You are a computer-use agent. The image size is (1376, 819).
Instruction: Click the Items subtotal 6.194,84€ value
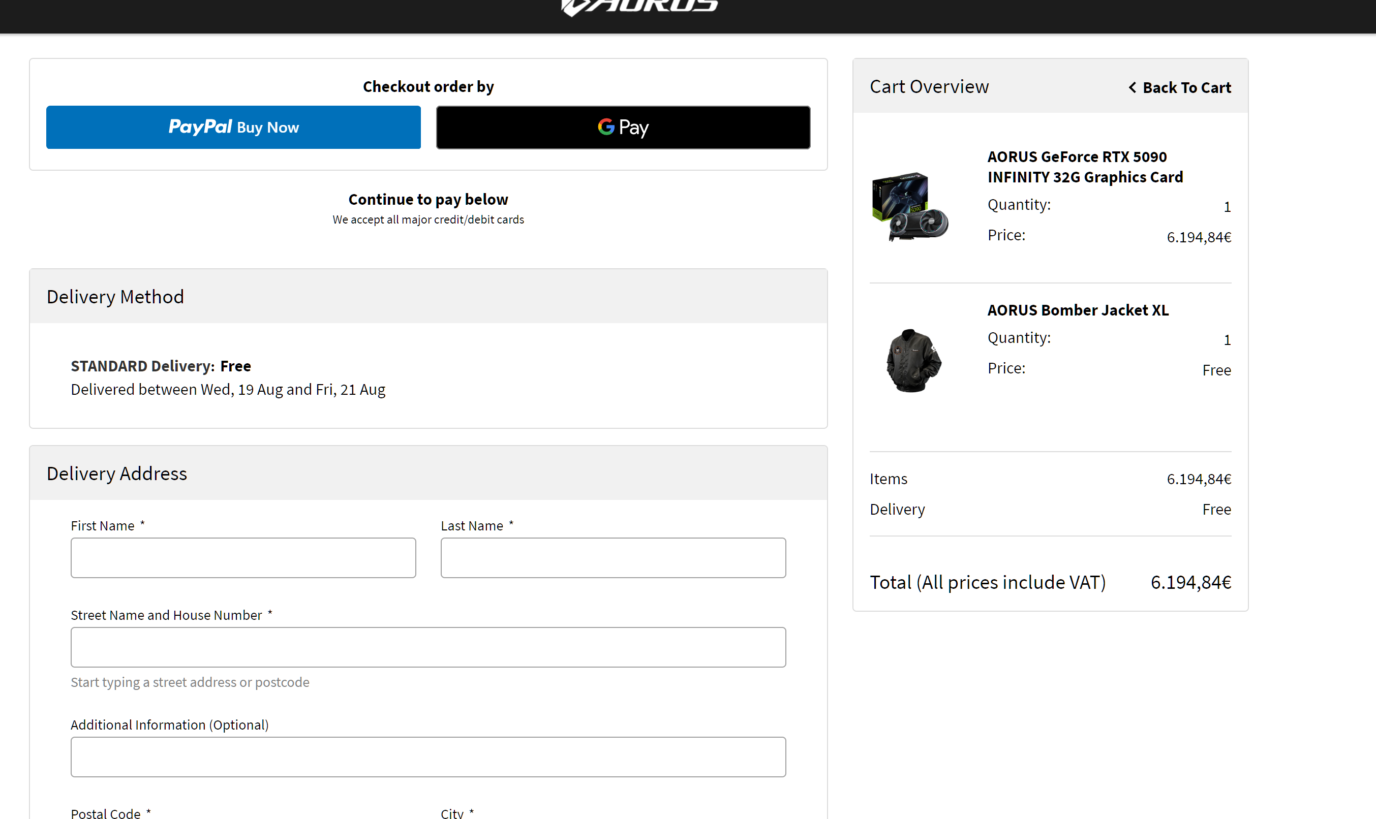pos(1199,479)
